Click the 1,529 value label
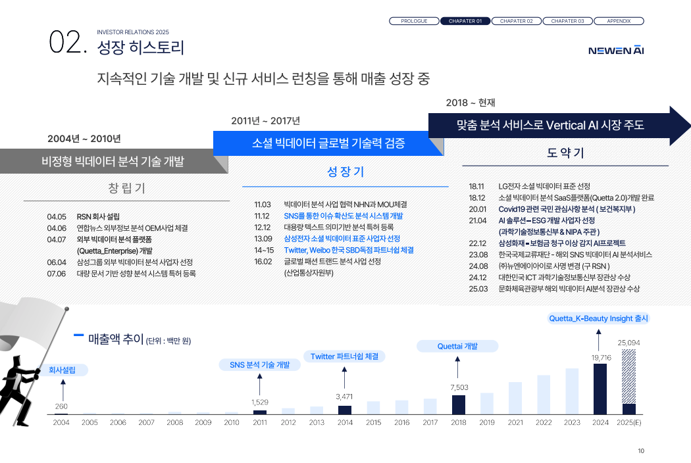 (x=260, y=402)
